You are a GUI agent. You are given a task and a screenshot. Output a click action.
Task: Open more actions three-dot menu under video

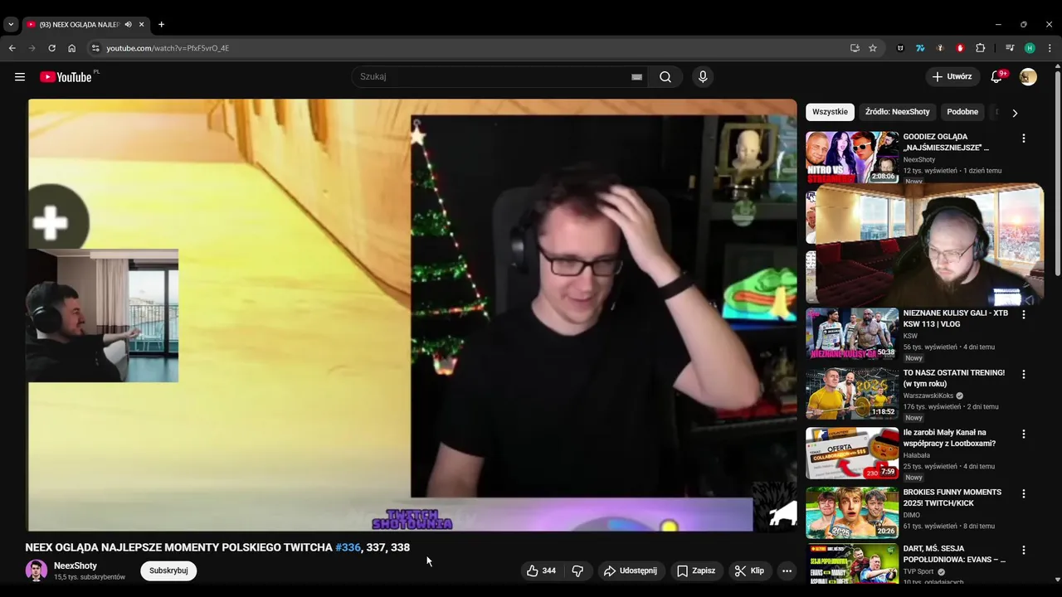[787, 570]
